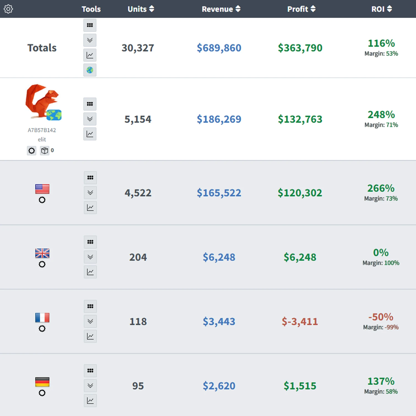
Task: Open the table settings gear icon
Action: pyautogui.click(x=8, y=9)
